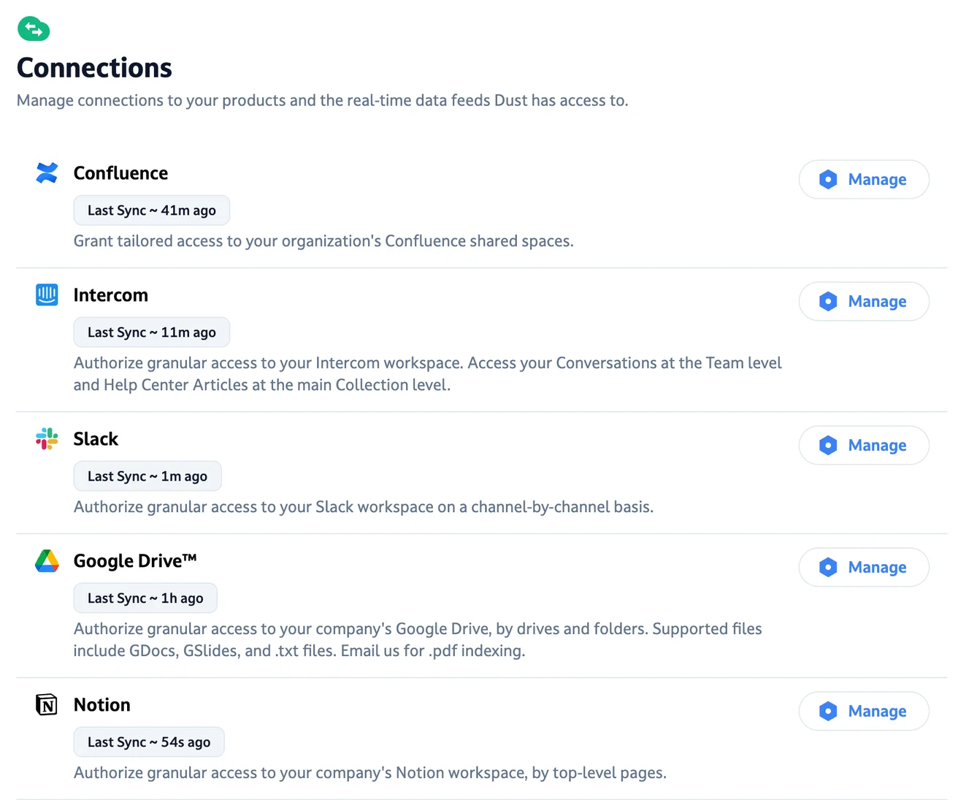Click Slack Last Sync 1m ago badge
The image size is (969, 800).
(x=147, y=476)
